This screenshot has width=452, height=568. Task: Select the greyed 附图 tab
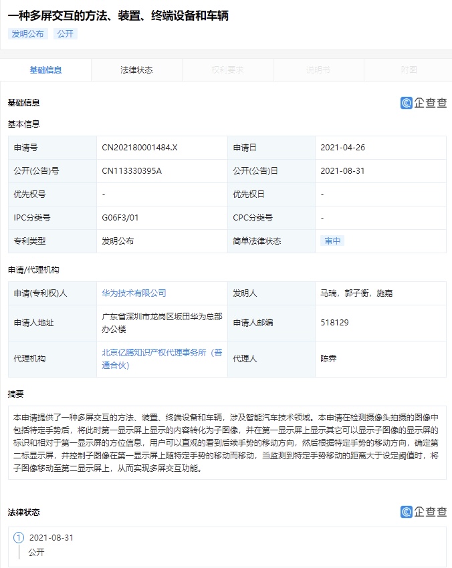click(x=409, y=70)
